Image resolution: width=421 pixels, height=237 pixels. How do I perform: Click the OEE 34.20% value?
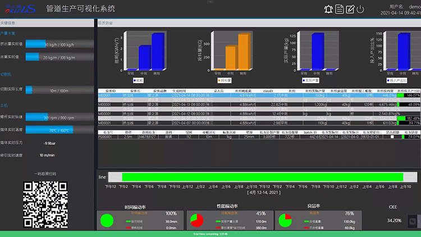394,221
